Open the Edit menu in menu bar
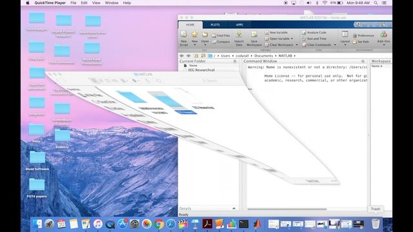 point(84,3)
